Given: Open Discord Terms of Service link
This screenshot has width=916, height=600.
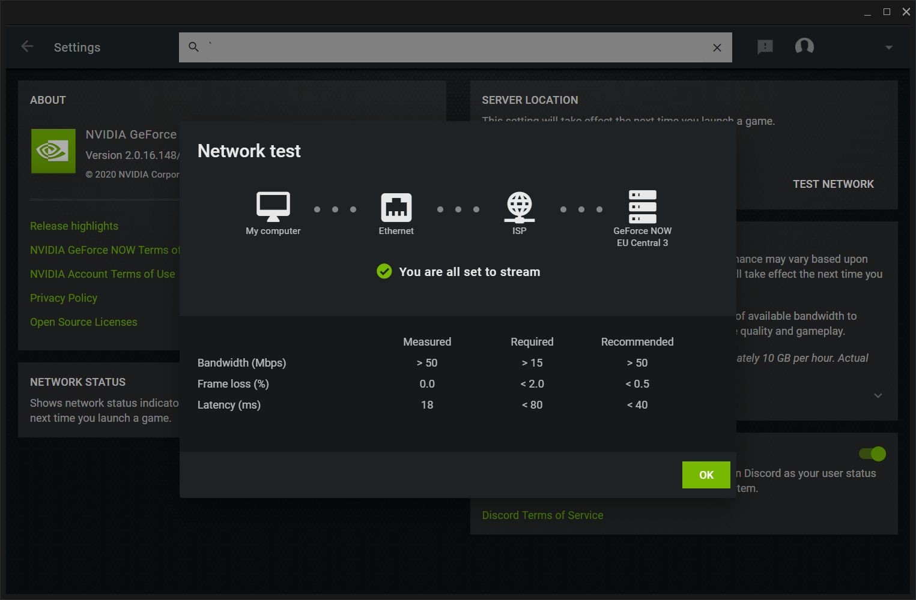Looking at the screenshot, I should (542, 515).
